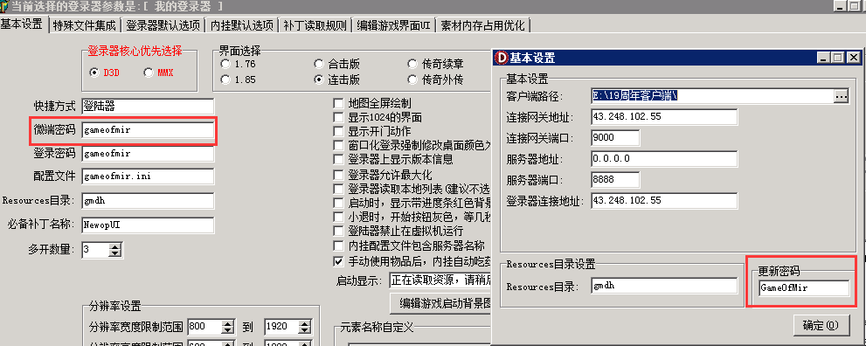The image size is (866, 346).
Task: Click the 快捷方式 input field
Action: pyautogui.click(x=148, y=106)
